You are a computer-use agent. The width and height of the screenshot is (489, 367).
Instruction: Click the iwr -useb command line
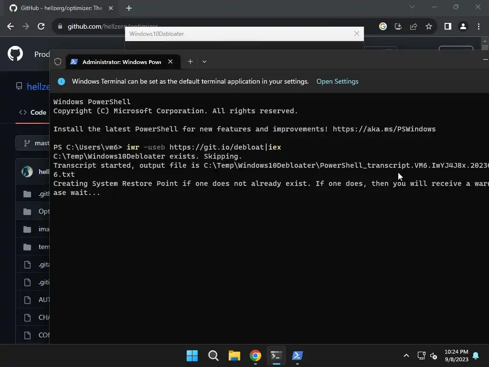coord(203,147)
